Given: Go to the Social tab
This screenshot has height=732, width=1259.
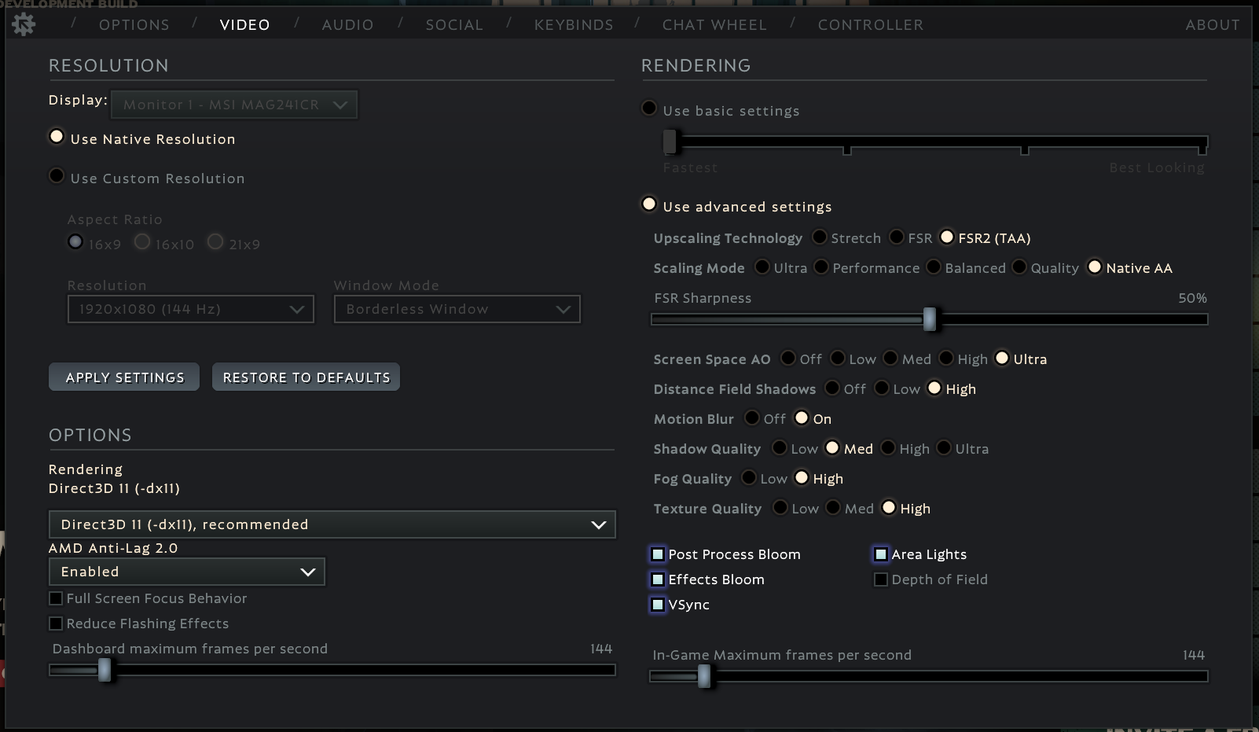Looking at the screenshot, I should [x=454, y=25].
